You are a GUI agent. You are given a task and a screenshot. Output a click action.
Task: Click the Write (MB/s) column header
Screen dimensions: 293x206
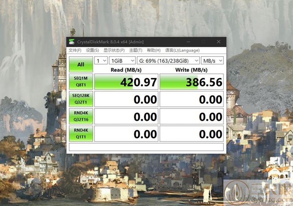tap(191, 70)
